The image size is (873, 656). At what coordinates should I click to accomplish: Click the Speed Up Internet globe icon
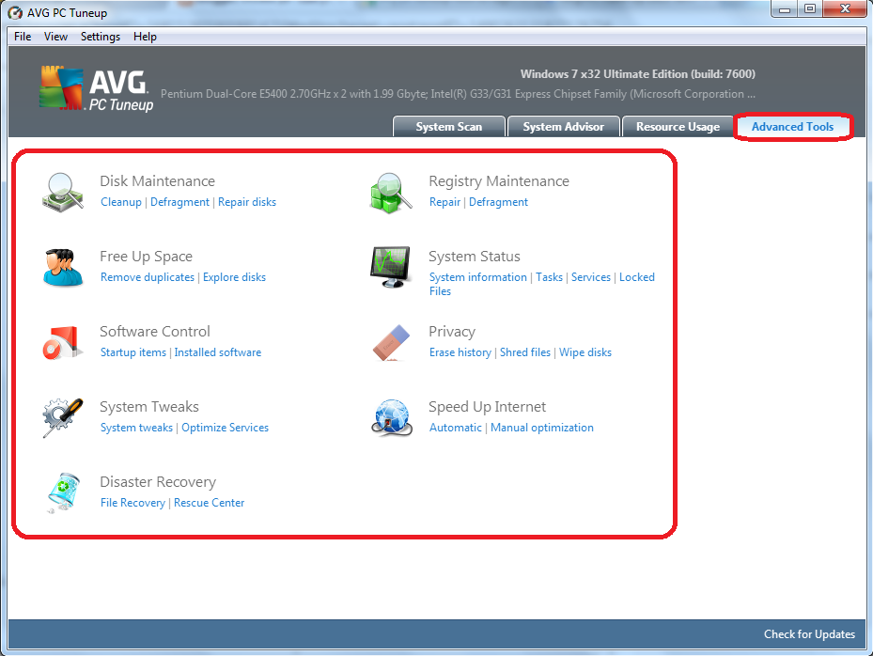[x=392, y=417]
